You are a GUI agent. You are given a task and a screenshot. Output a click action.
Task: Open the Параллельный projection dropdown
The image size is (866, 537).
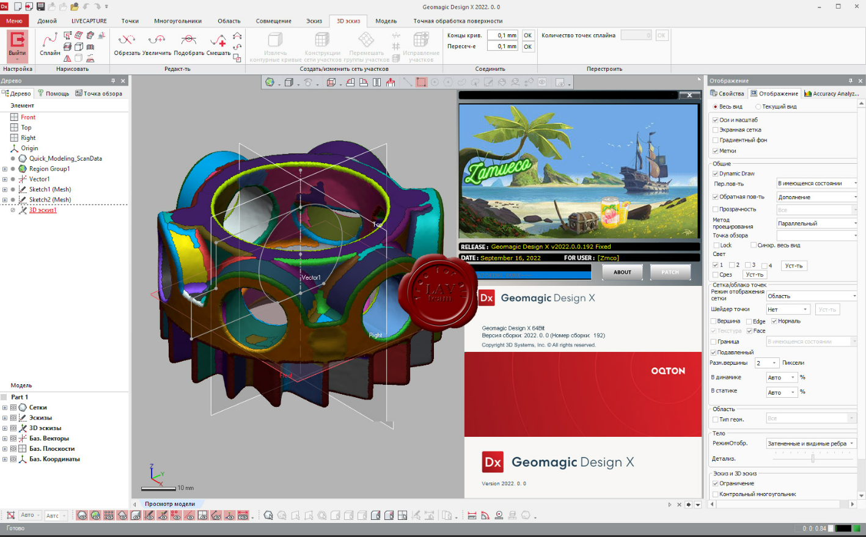(x=817, y=223)
